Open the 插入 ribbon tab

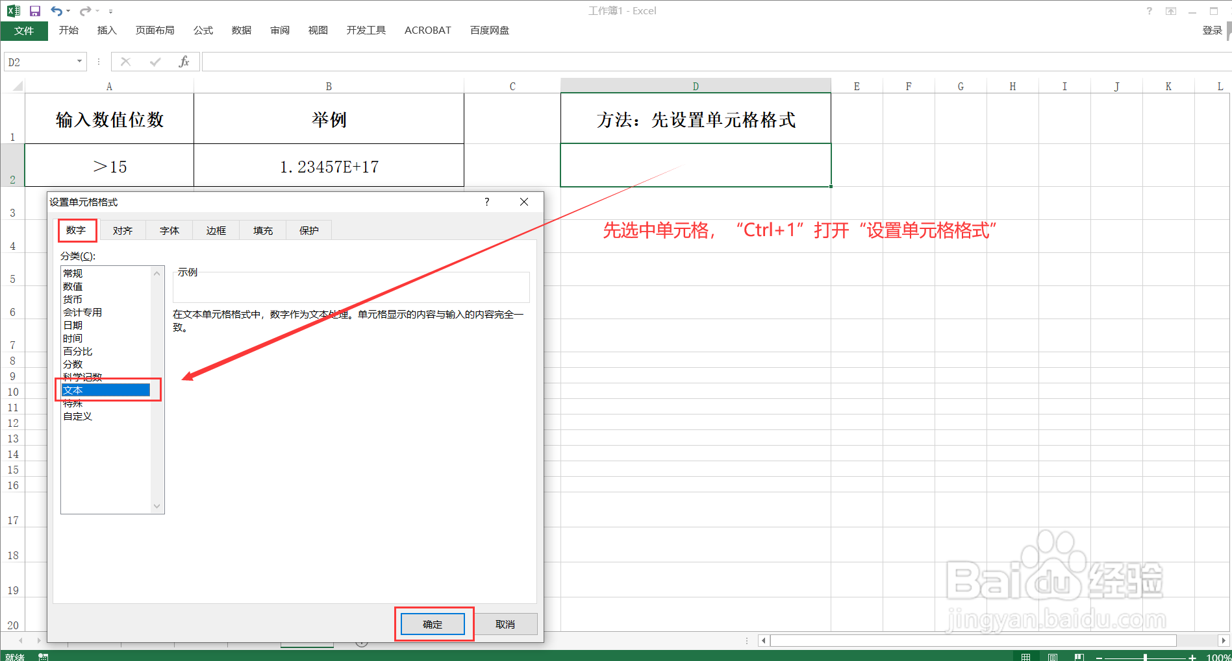pos(107,30)
